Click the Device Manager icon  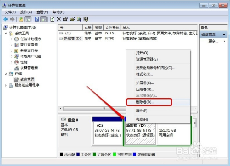point(17,68)
